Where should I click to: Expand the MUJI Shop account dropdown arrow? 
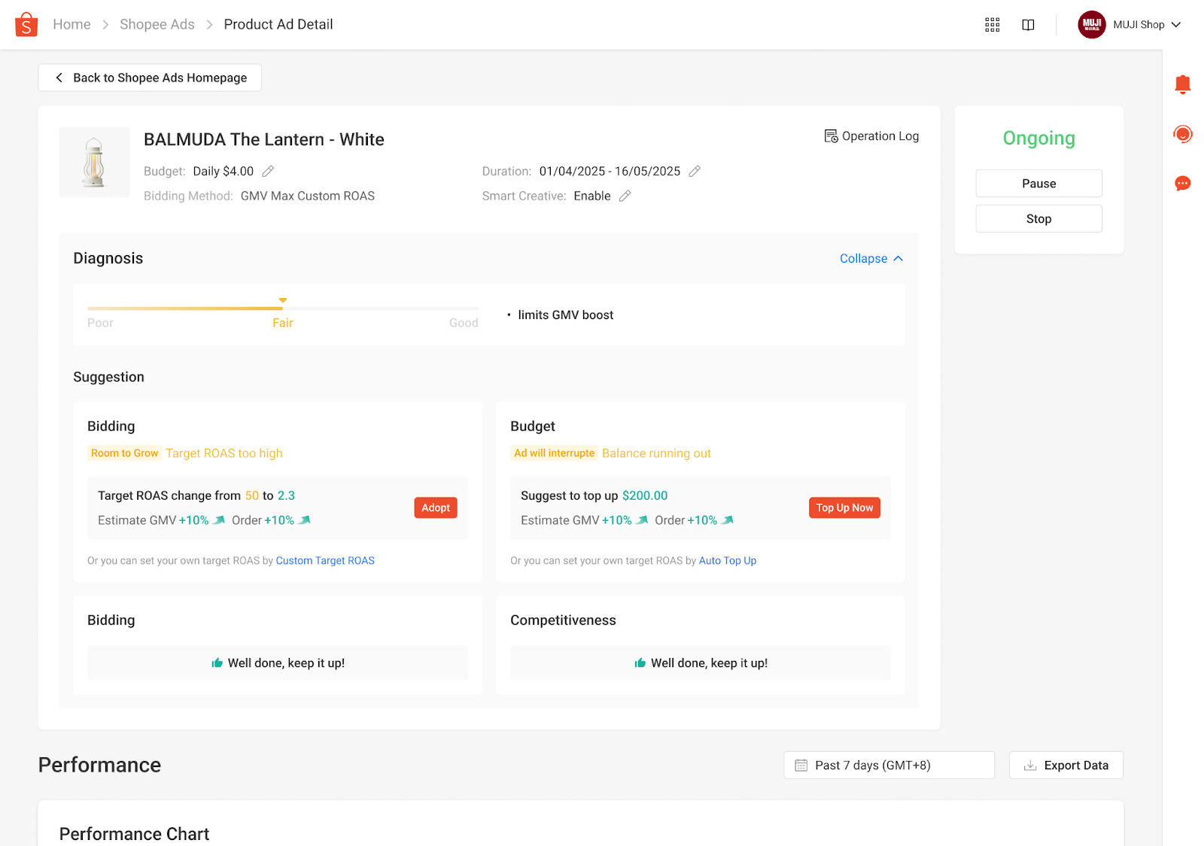click(1176, 25)
